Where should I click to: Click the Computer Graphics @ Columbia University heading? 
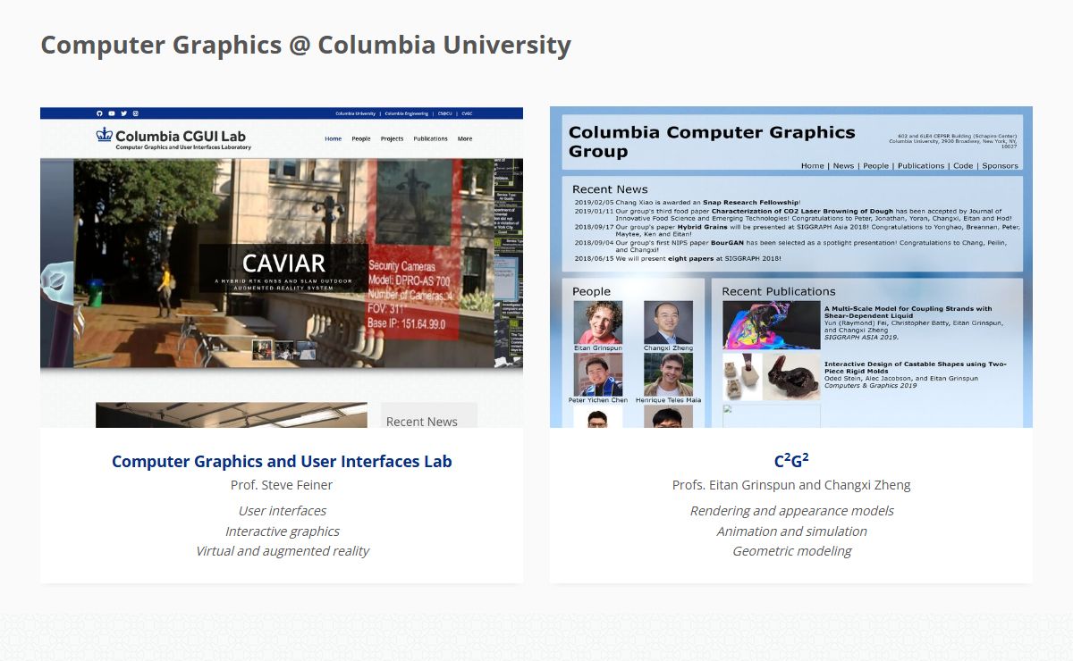(306, 45)
